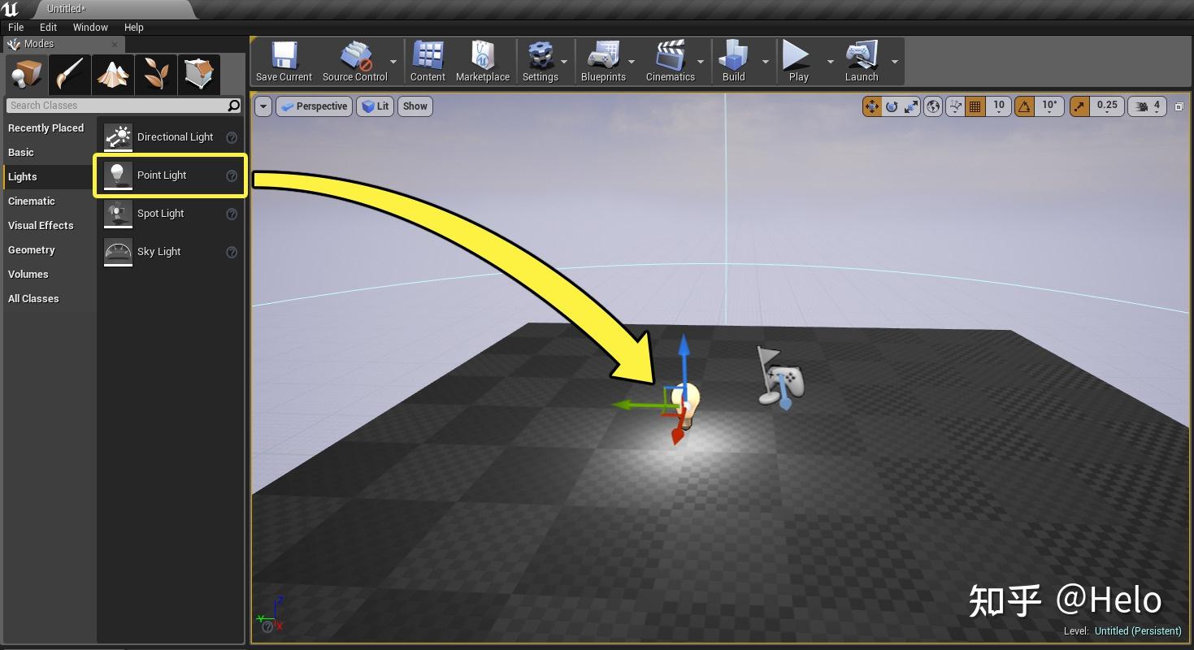Open the Perspective viewport dropdown
The height and width of the screenshot is (650, 1194).
[314, 106]
